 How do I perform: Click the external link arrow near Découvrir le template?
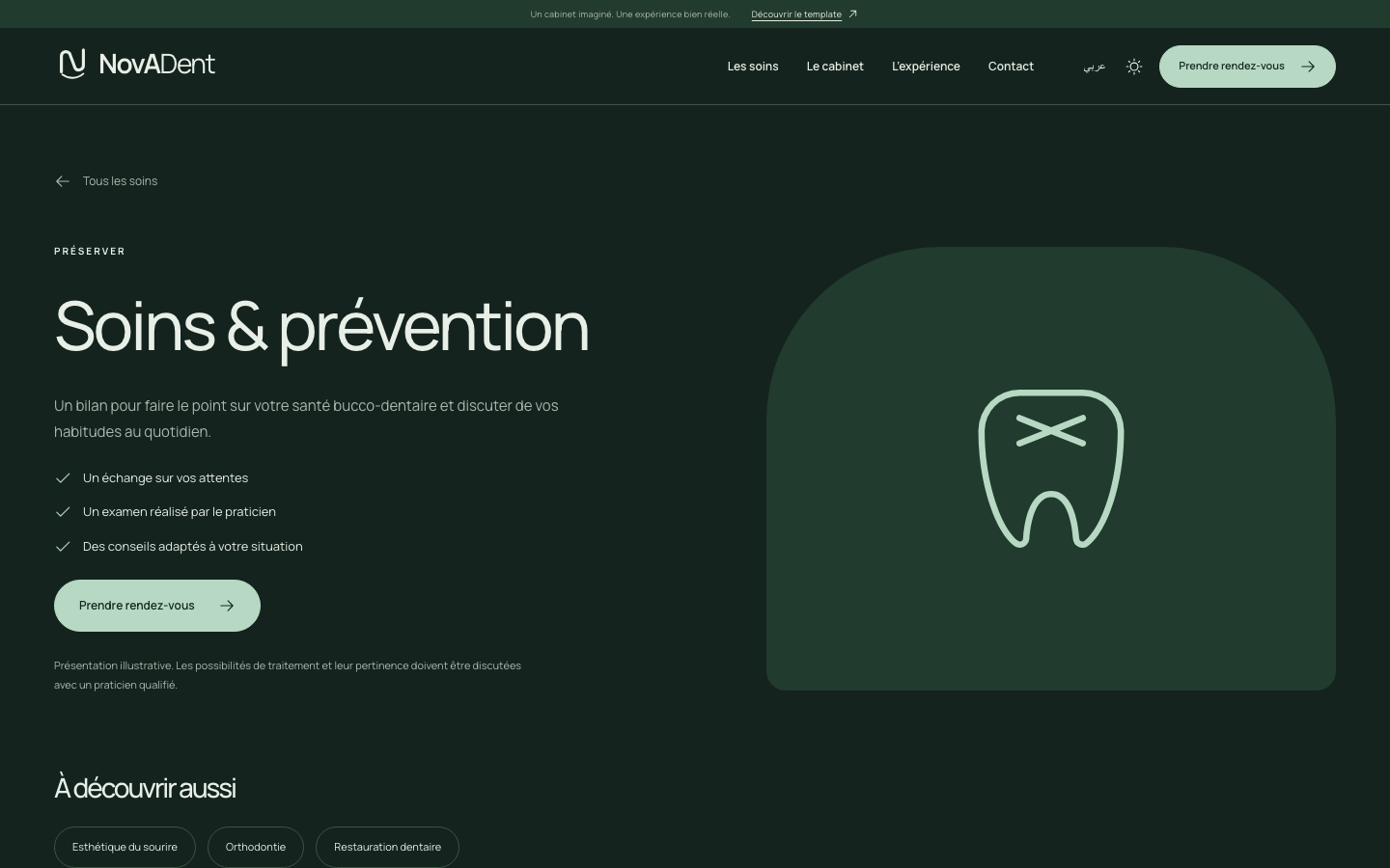click(x=852, y=14)
